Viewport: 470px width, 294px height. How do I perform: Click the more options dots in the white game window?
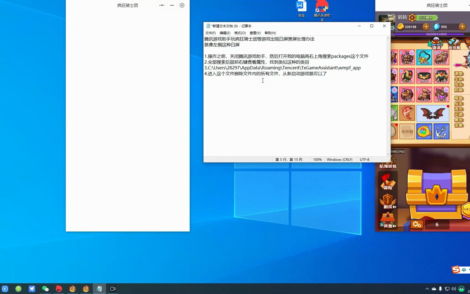click(x=162, y=5)
